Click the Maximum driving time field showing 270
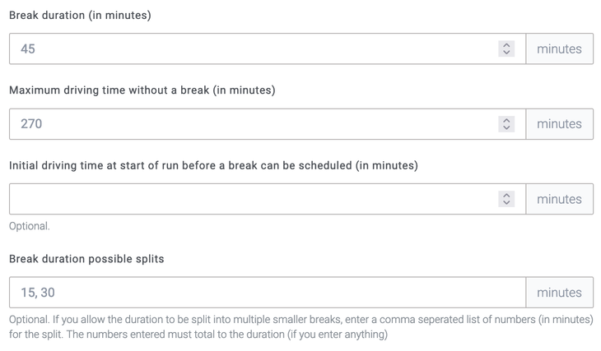601x351 pixels. [247, 124]
